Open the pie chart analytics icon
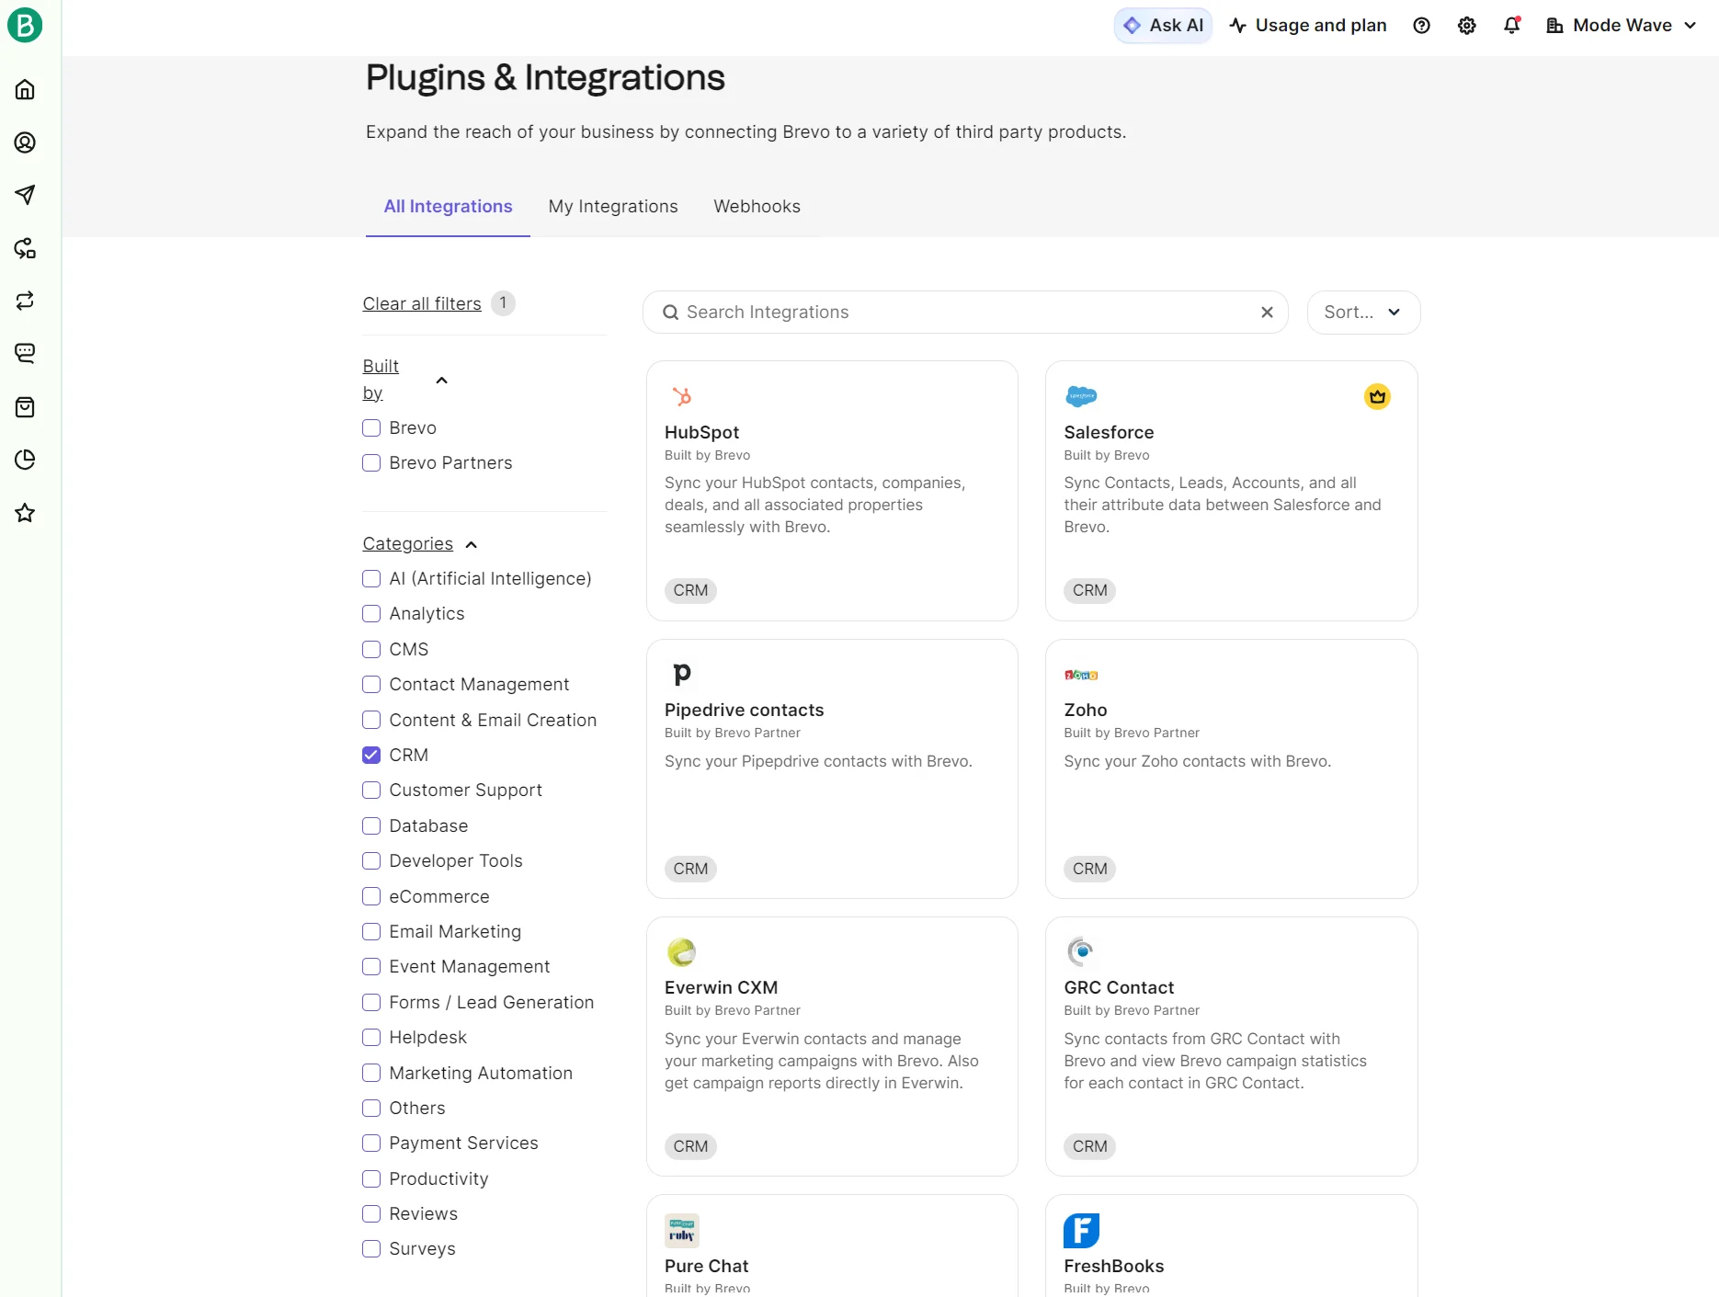This screenshot has width=1719, height=1297. click(x=25, y=460)
